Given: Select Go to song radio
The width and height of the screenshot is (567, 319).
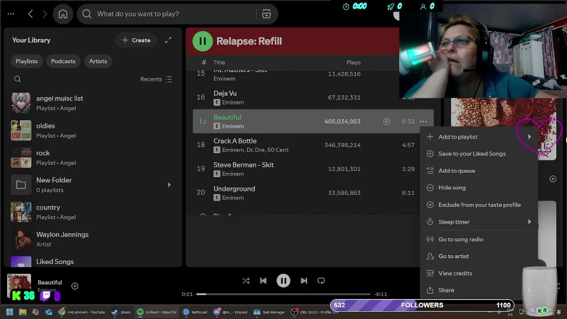Looking at the screenshot, I should point(479,239).
